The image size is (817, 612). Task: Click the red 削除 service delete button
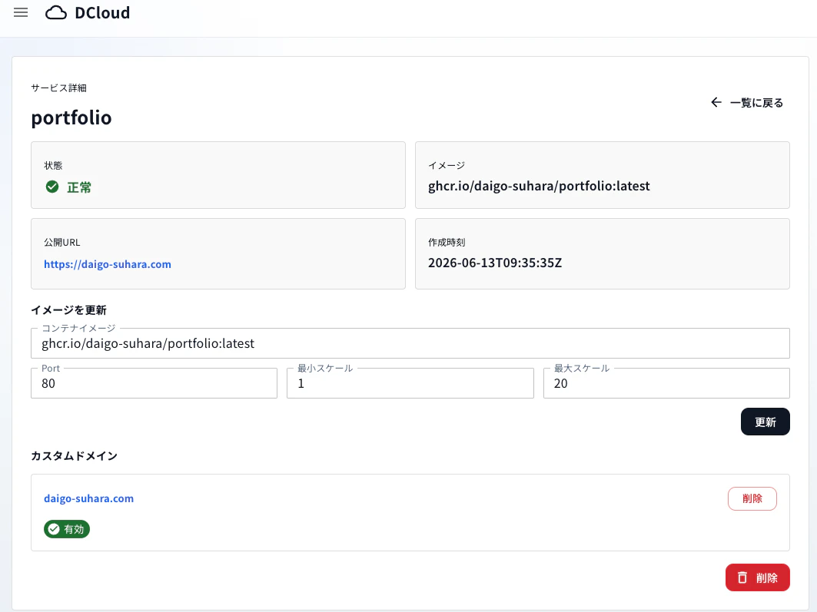click(x=757, y=577)
